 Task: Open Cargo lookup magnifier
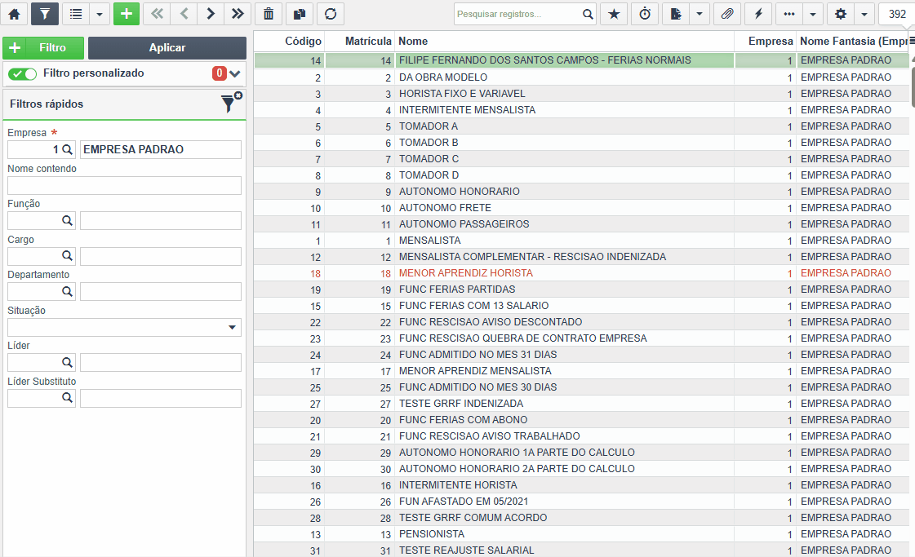[x=67, y=256]
